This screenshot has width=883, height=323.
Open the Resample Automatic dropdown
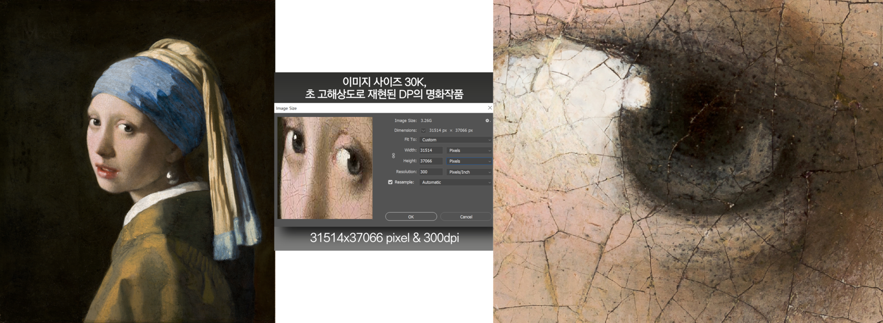[x=456, y=182]
